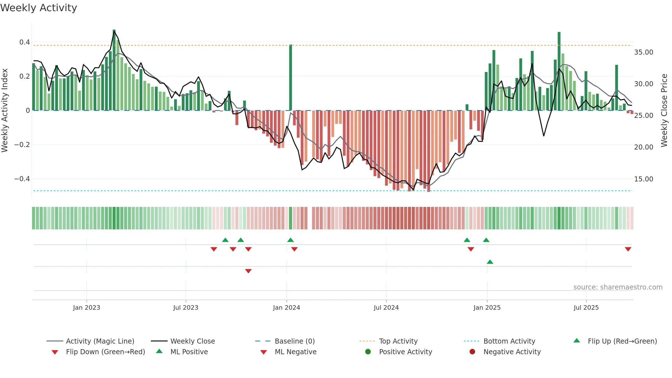Click the 0.2 activity axis tick
672x378 pixels.
coord(25,76)
